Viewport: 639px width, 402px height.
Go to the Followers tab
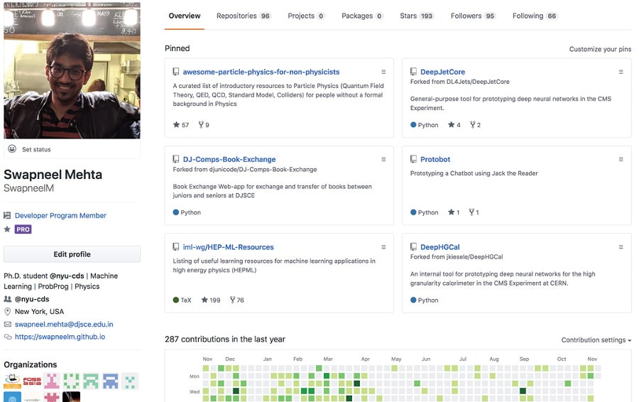(473, 16)
